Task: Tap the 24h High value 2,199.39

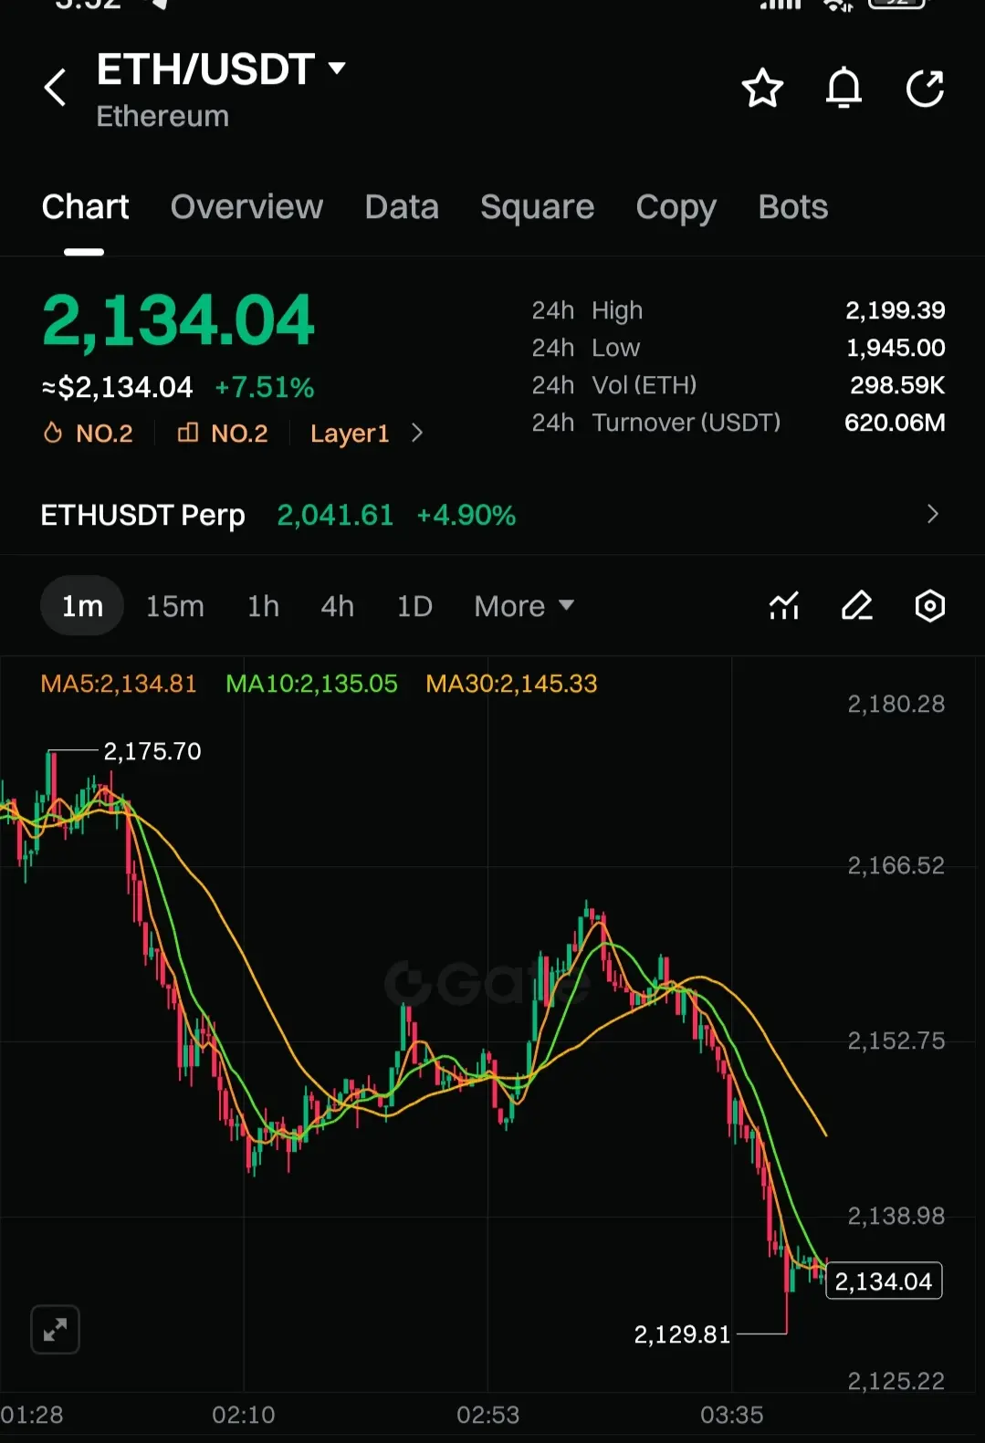Action: [895, 310]
